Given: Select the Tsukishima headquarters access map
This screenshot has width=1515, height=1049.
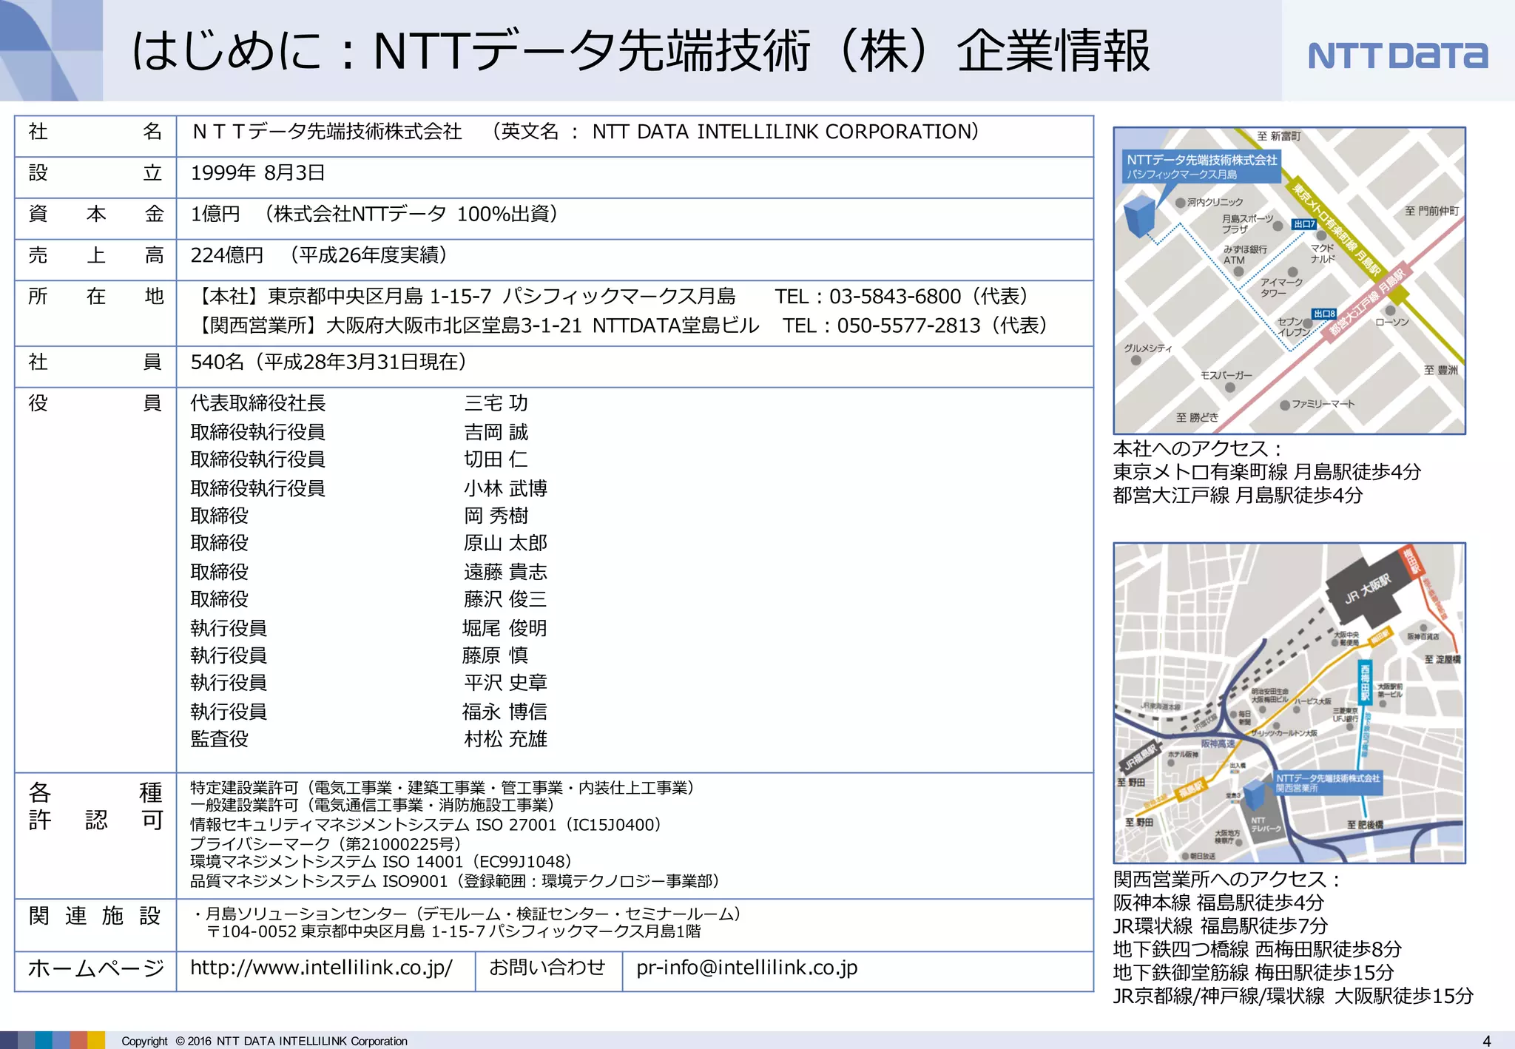Looking at the screenshot, I should click(1289, 280).
